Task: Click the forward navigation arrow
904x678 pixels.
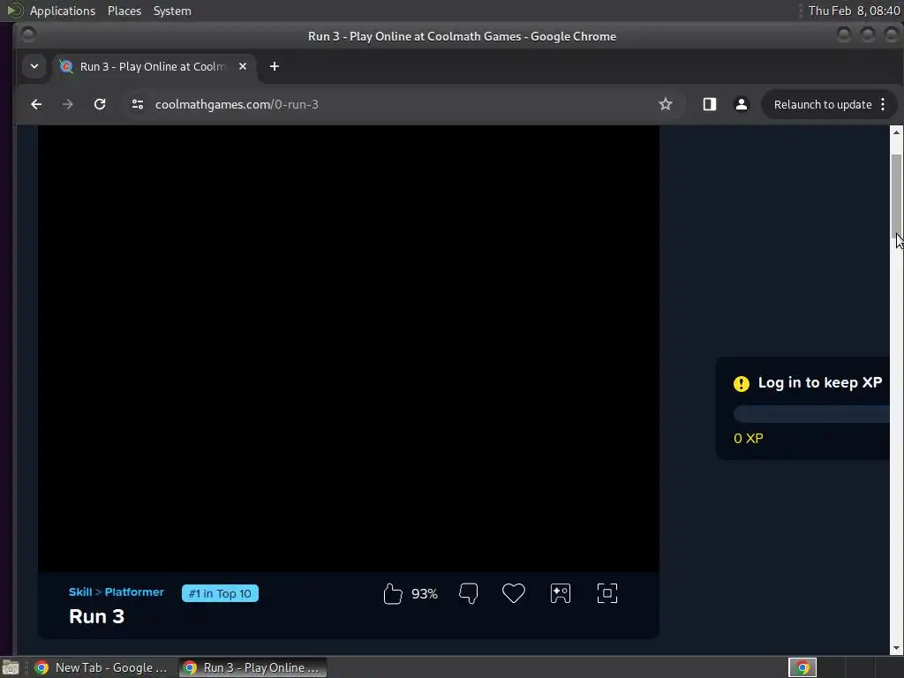Action: click(67, 104)
